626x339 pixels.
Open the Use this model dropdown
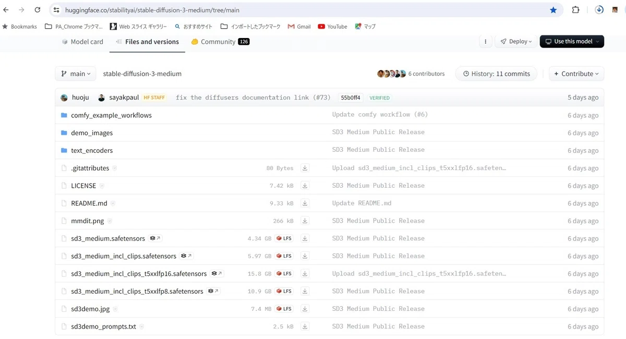572,41
